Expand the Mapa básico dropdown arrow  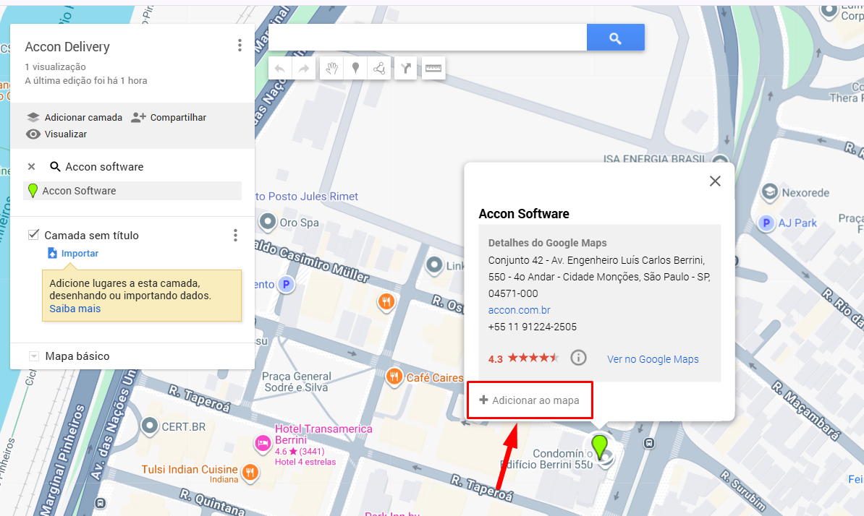click(33, 356)
